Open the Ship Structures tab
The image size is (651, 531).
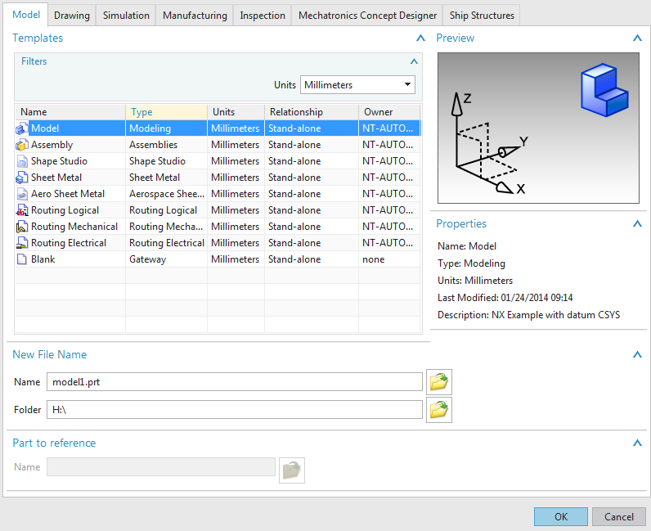click(x=482, y=16)
